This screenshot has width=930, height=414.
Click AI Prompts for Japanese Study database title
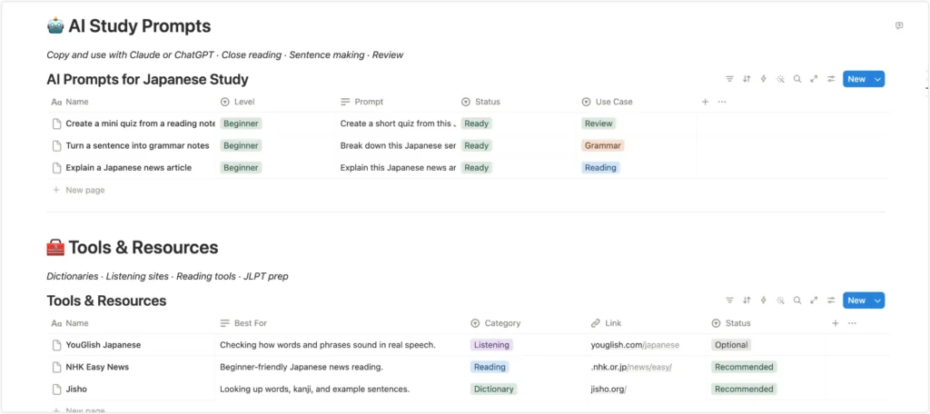[148, 80]
